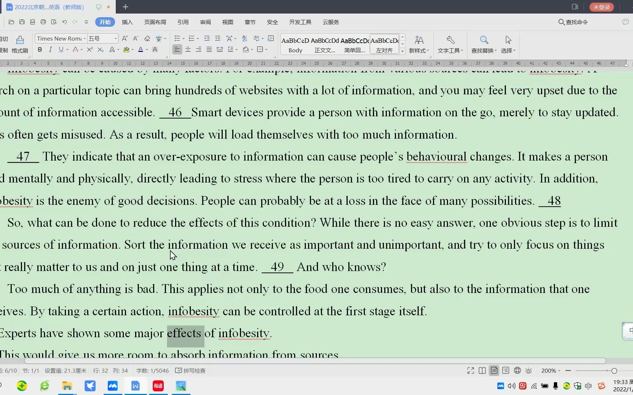Increase paragraph indent
Image resolution: width=633 pixels, height=395 pixels.
pyautogui.click(x=218, y=38)
